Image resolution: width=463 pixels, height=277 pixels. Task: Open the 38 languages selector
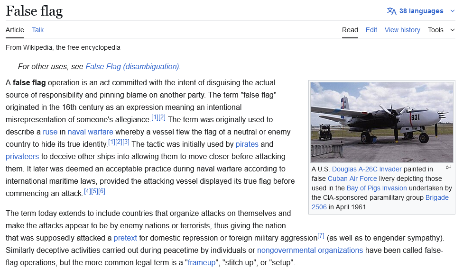(421, 11)
